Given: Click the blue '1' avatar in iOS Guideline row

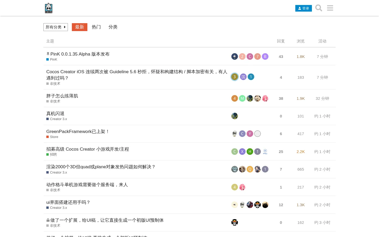Looking at the screenshot, I should pyautogui.click(x=251, y=77).
